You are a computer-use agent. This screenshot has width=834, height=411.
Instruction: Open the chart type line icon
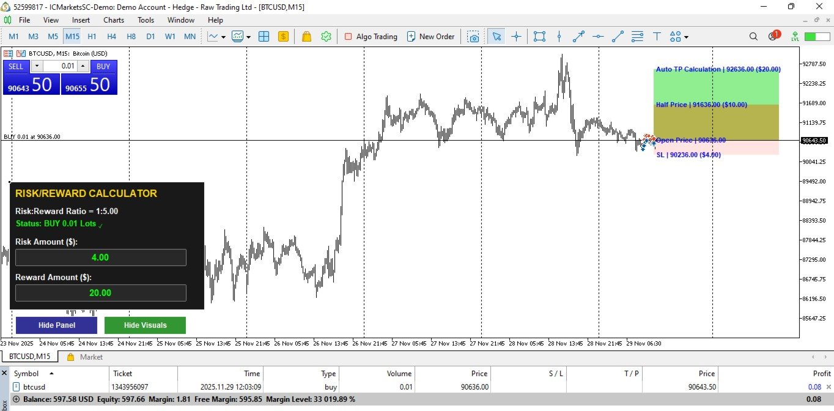(x=213, y=37)
